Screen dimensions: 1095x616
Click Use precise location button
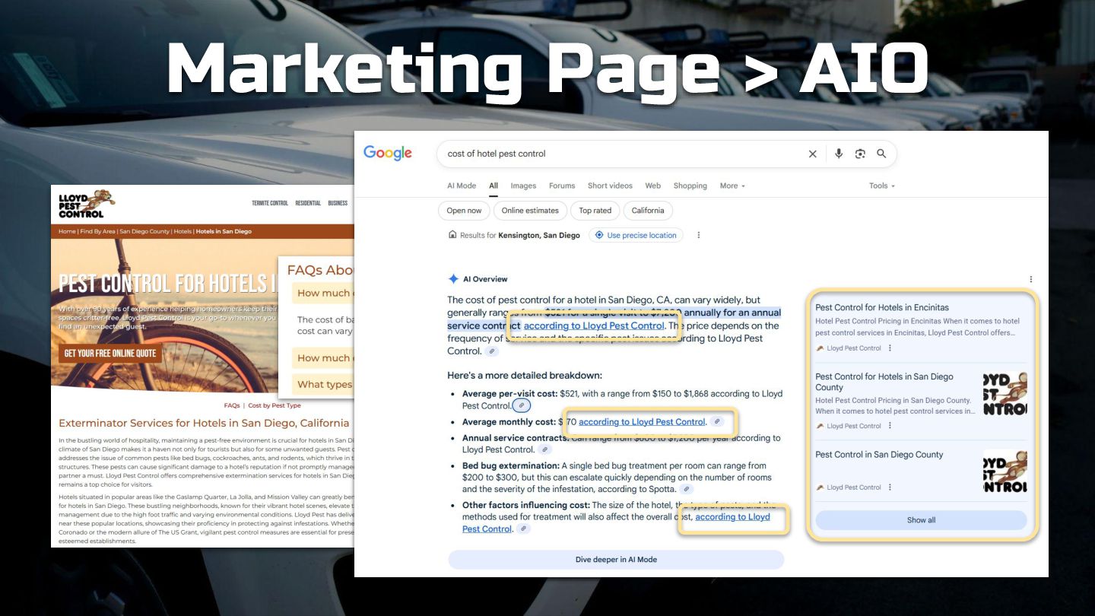636,235
